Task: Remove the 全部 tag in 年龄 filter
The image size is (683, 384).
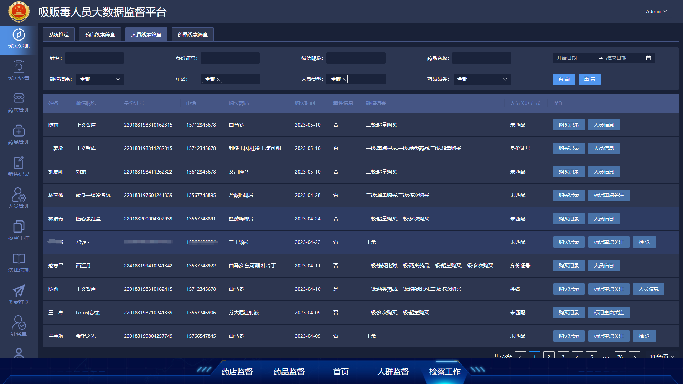Action: pos(218,79)
